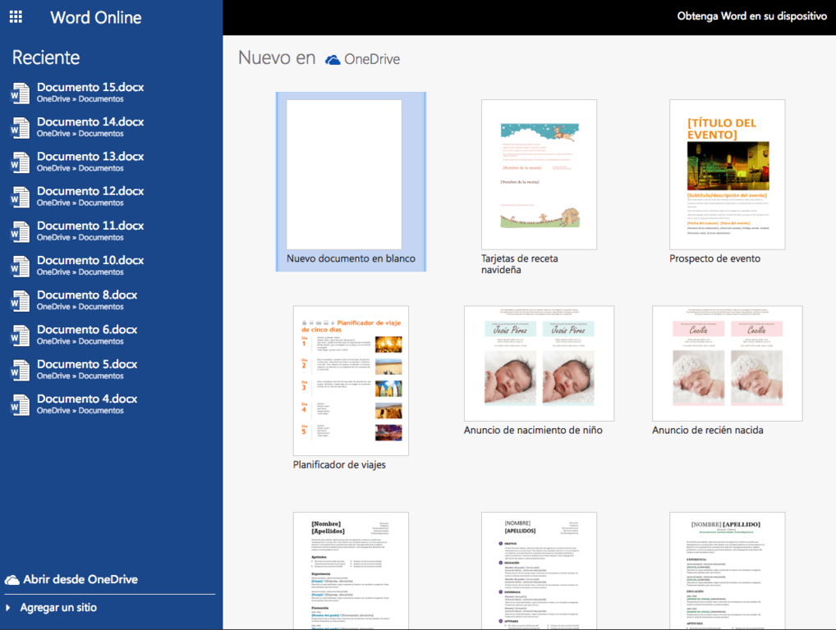This screenshot has height=630, width=836.
Task: Open Documento 12.docx from recent list
Action: click(90, 191)
